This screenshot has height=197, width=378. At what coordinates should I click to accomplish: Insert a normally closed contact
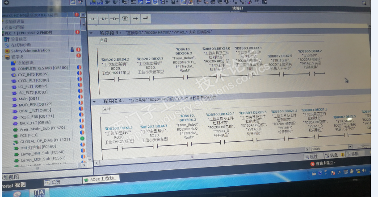(x=104, y=19)
